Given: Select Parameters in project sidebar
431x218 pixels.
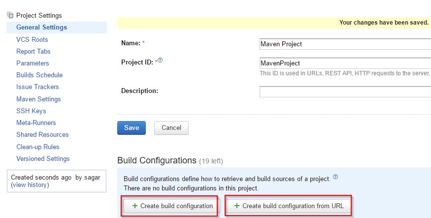Looking at the screenshot, I should [33, 63].
